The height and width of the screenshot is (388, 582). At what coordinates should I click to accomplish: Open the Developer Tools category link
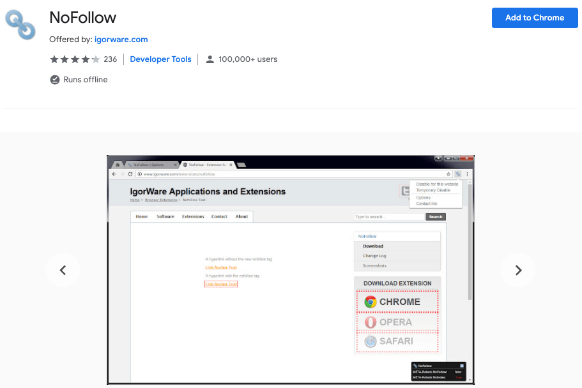[x=160, y=59]
